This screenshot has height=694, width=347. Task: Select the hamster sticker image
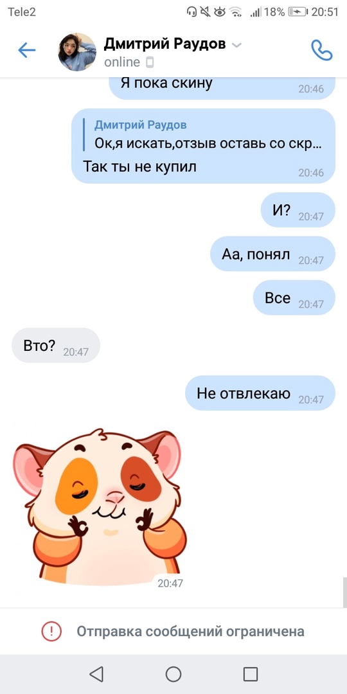pyautogui.click(x=98, y=506)
